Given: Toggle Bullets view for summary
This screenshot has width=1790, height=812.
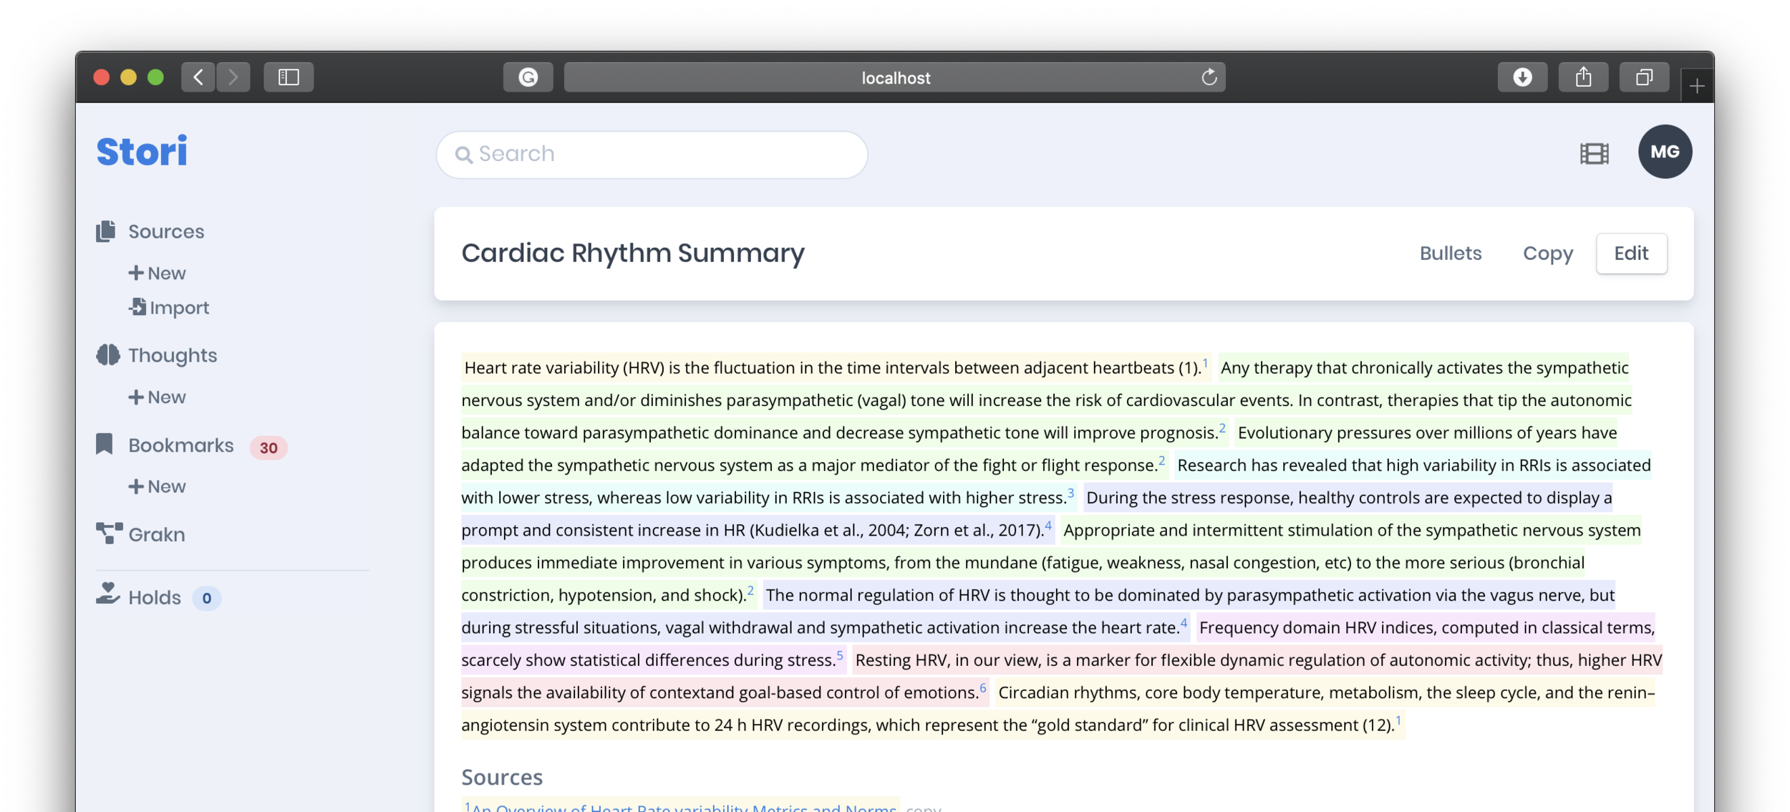Looking at the screenshot, I should pyautogui.click(x=1451, y=253).
